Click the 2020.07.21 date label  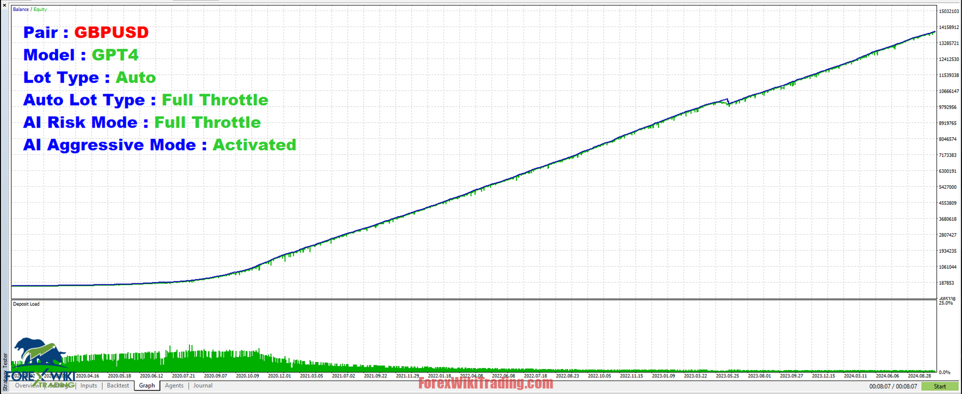click(183, 376)
